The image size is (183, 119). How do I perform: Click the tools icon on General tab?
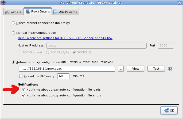7,12
